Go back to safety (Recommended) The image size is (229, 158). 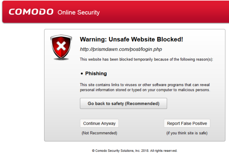(x=123, y=103)
